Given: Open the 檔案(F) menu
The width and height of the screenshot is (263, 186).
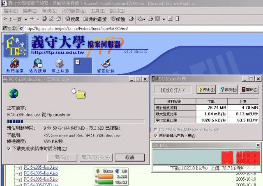Looking at the screenshot, I should [x=11, y=11].
